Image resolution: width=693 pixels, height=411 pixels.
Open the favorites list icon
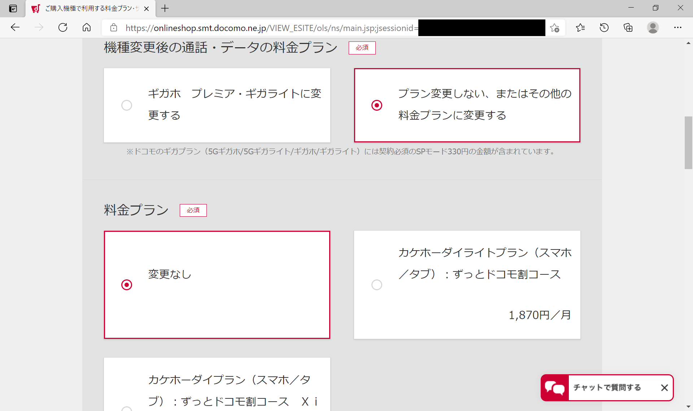[x=580, y=27]
